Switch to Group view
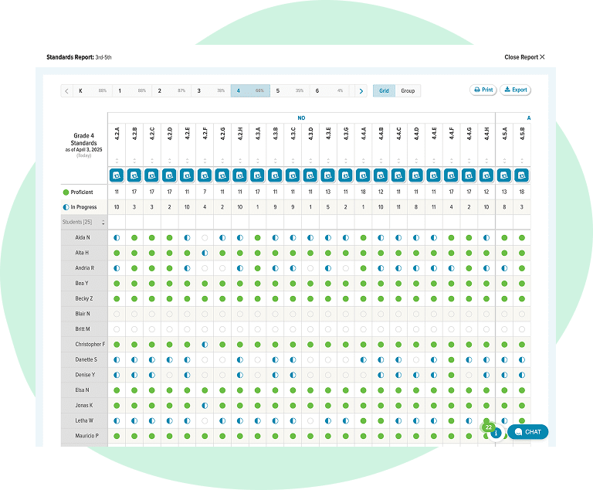This screenshot has width=593, height=490. [408, 90]
